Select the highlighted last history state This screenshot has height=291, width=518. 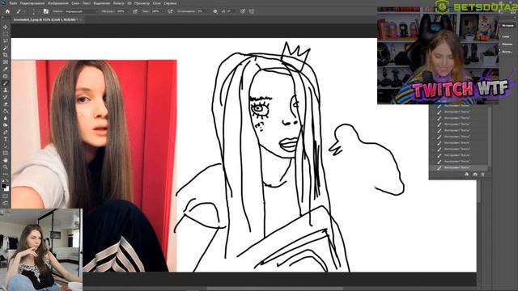coord(459,167)
